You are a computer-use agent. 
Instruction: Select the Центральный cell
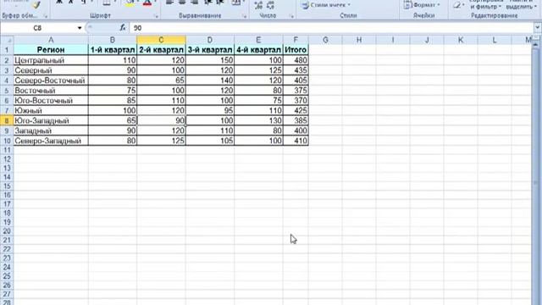(x=51, y=60)
